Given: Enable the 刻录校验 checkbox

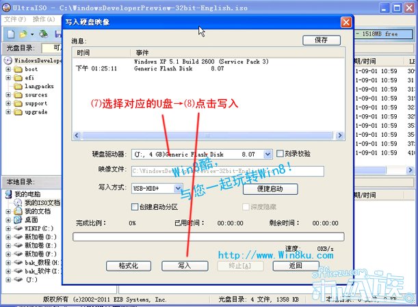Looking at the screenshot, I should [280, 153].
